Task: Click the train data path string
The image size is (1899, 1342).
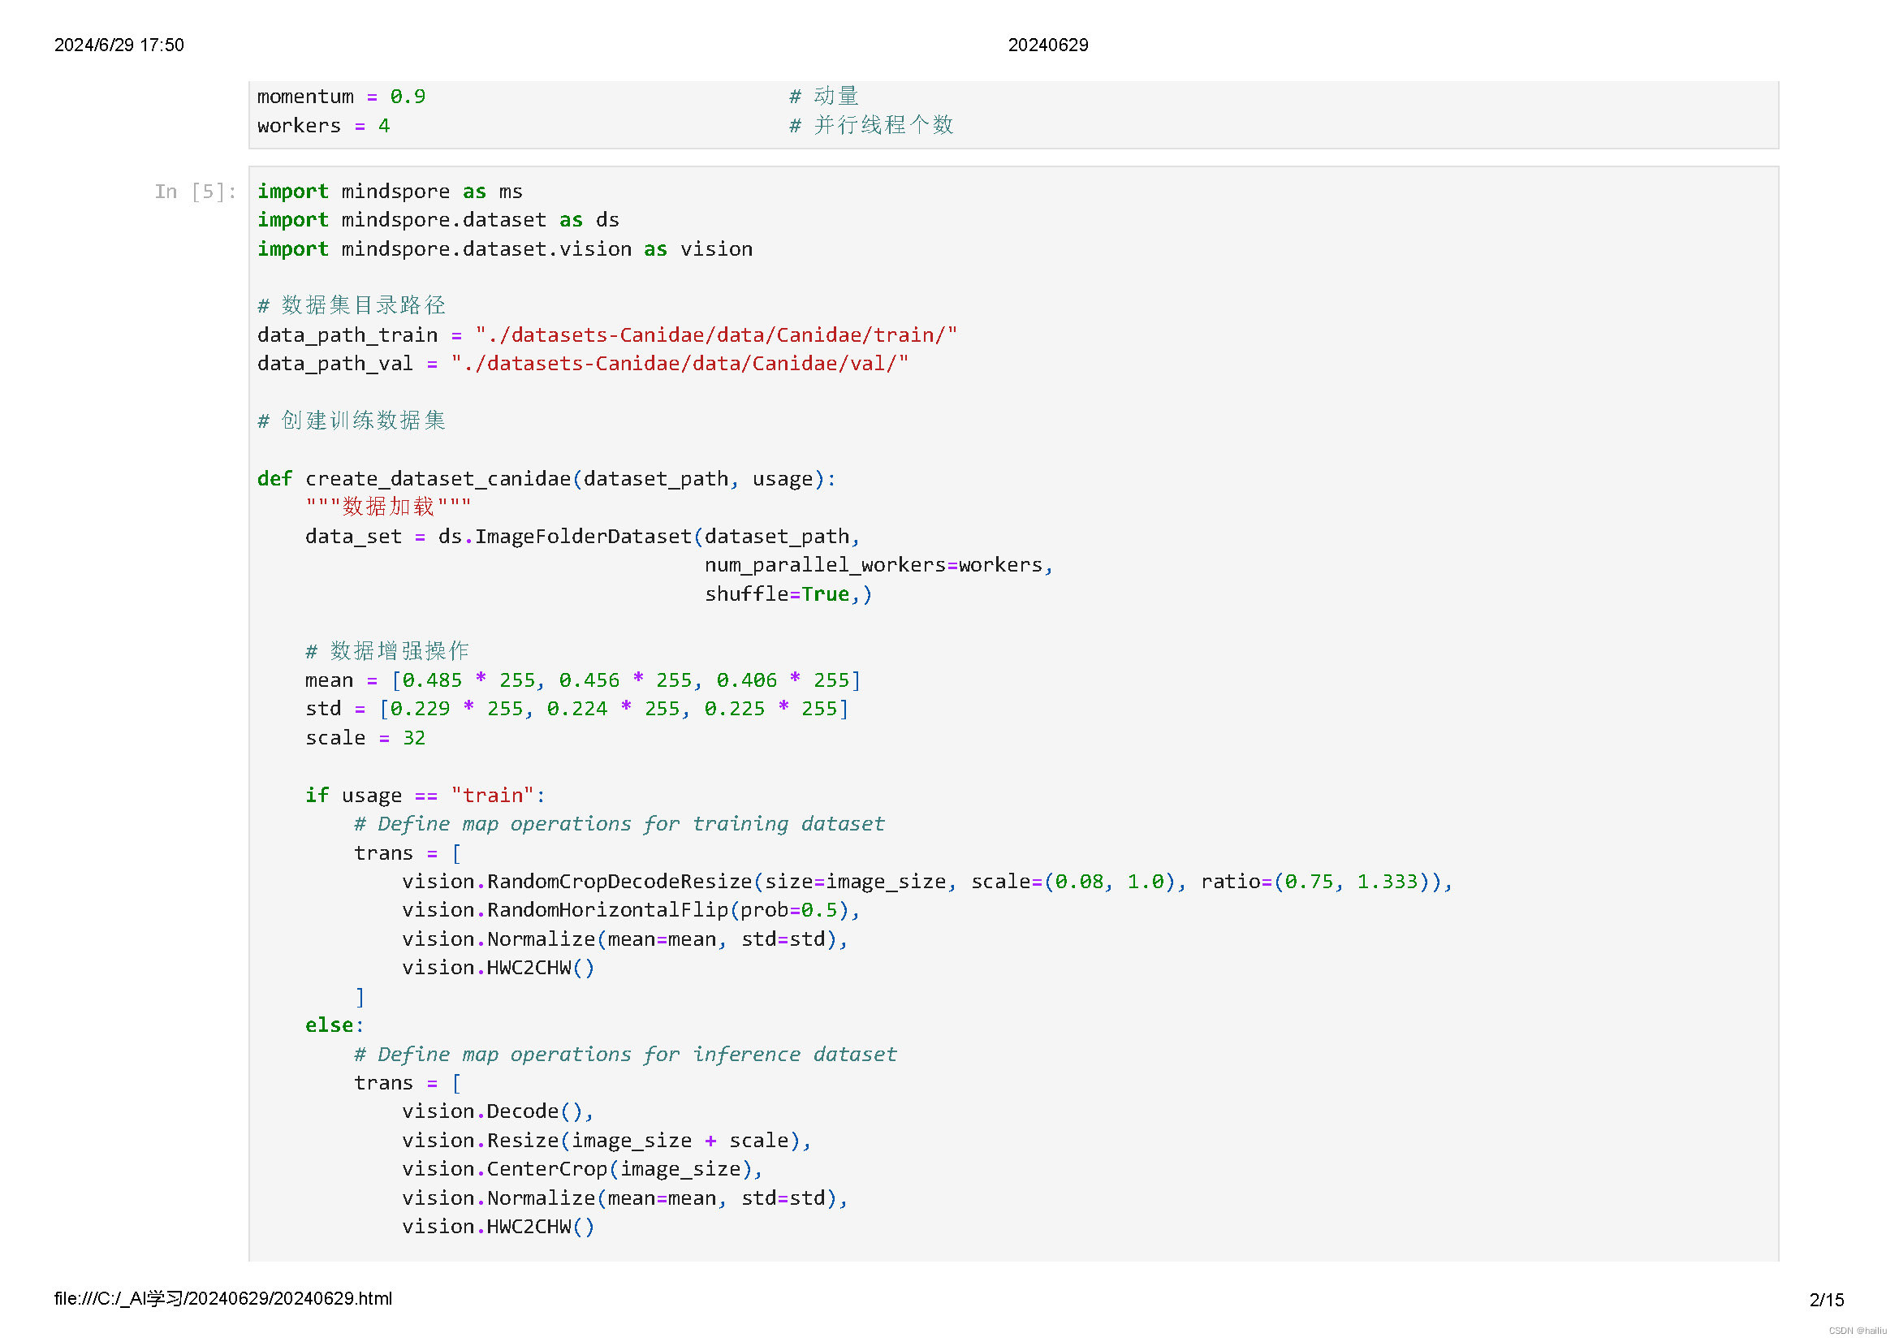Action: click(x=715, y=334)
